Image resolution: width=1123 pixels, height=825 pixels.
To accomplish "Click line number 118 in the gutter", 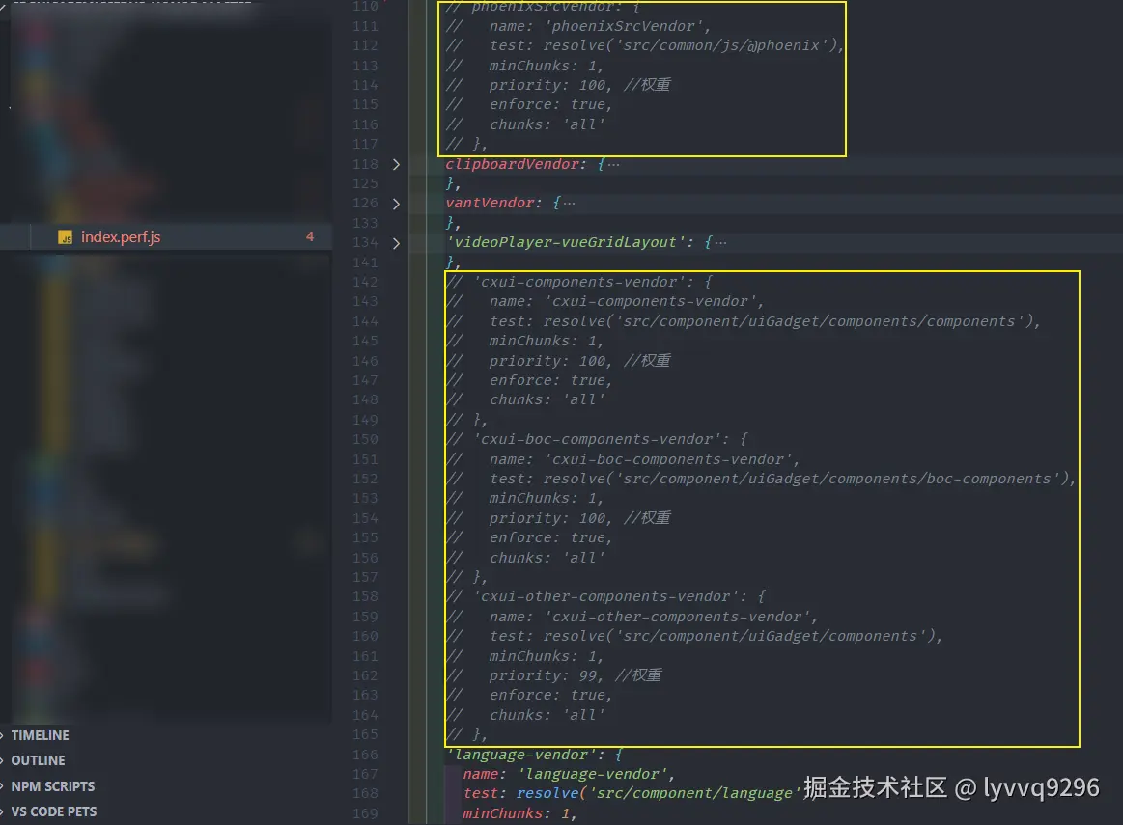I will [365, 165].
